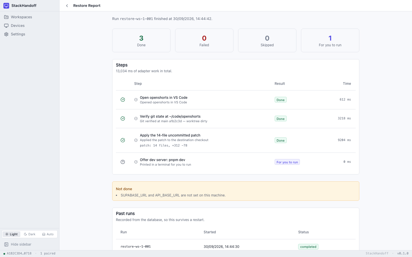Switch to the Light theme

[11, 234]
